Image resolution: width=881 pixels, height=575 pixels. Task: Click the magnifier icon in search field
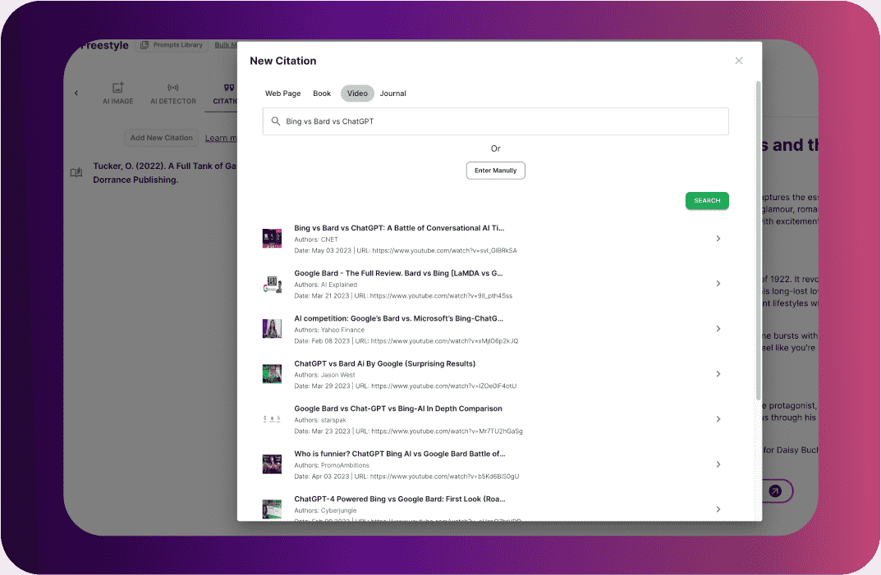coord(276,121)
